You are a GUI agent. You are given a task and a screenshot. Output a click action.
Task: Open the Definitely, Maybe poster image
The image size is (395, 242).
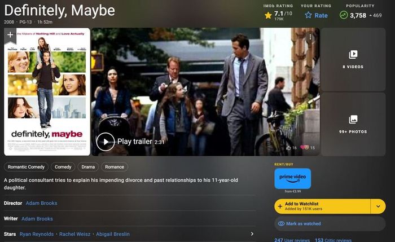point(47,91)
